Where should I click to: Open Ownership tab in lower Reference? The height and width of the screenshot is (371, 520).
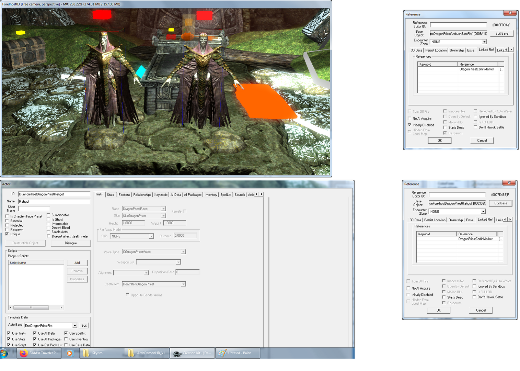(455, 220)
